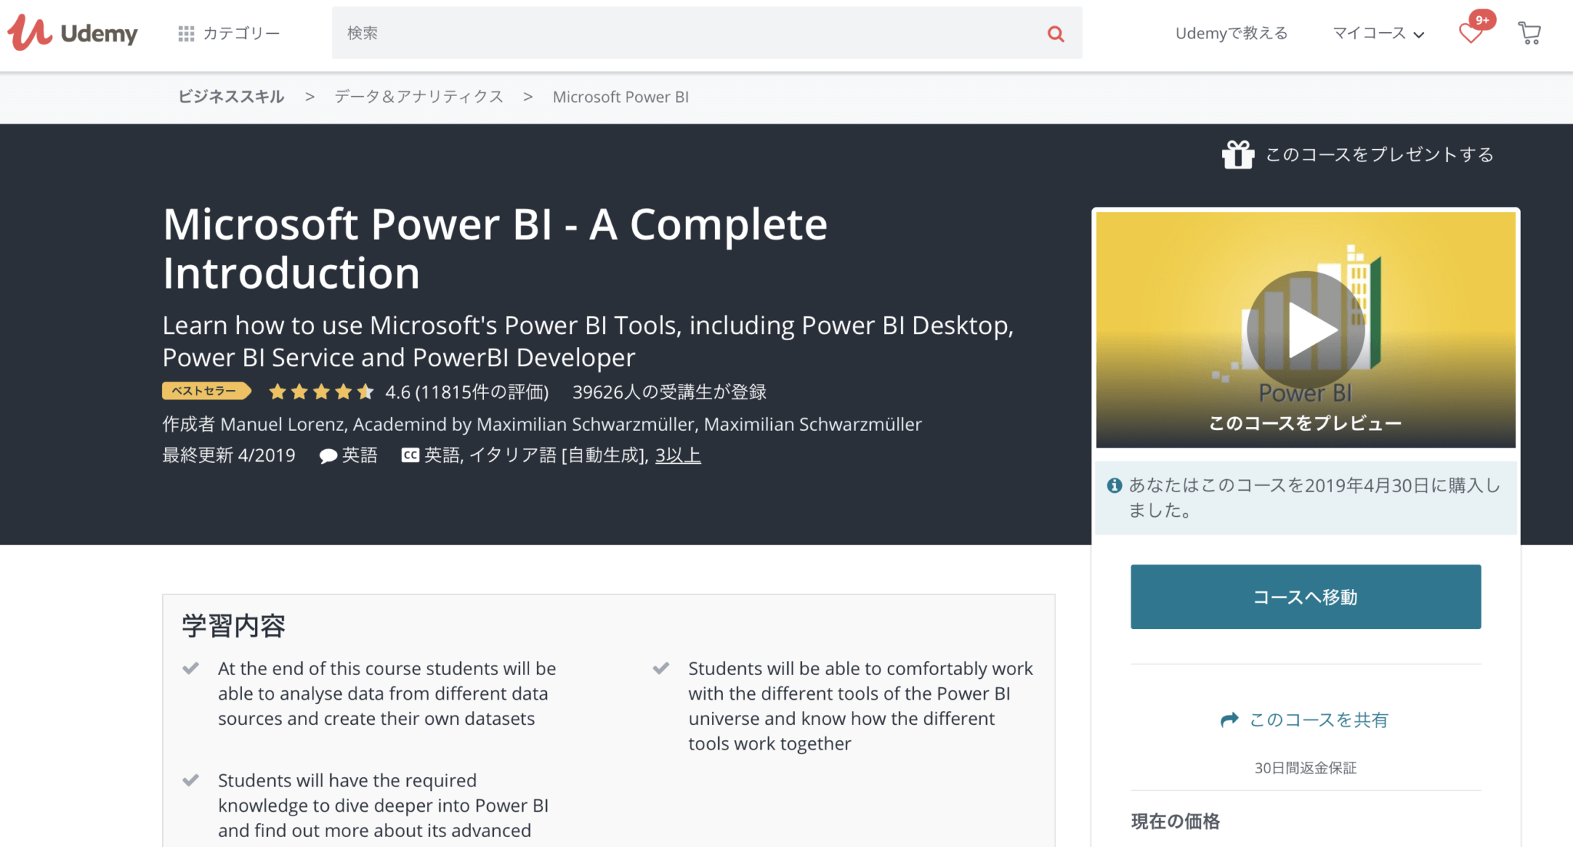
Task: Click the star rating icons
Action: coord(321,392)
